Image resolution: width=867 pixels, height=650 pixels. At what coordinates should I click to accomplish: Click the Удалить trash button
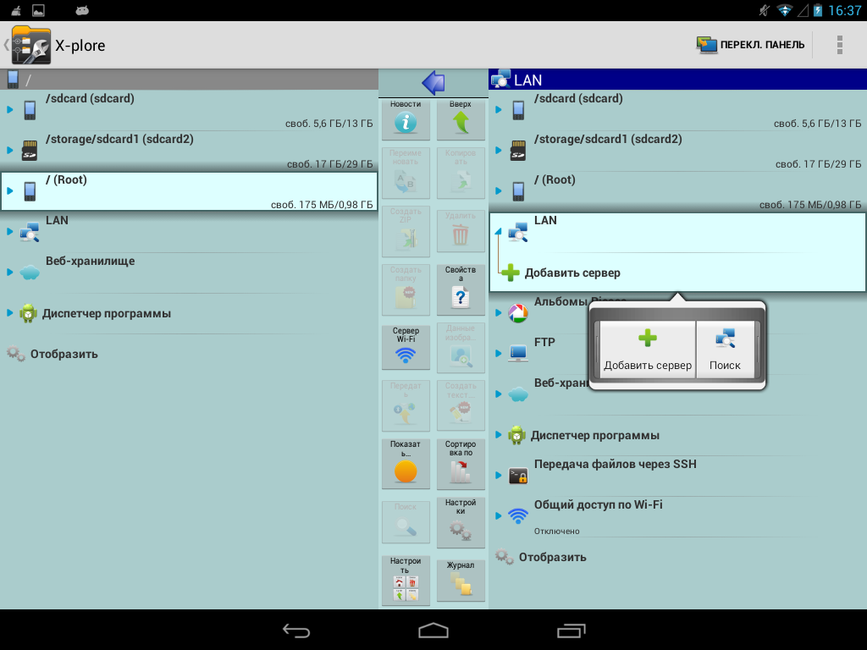pos(461,231)
